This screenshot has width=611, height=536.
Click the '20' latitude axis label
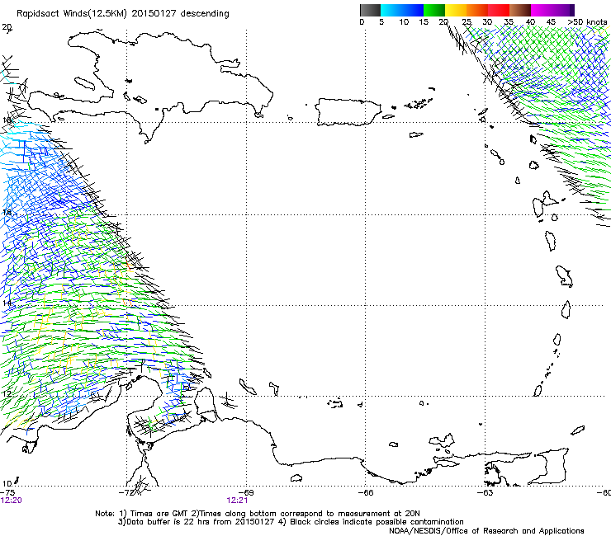(7, 27)
